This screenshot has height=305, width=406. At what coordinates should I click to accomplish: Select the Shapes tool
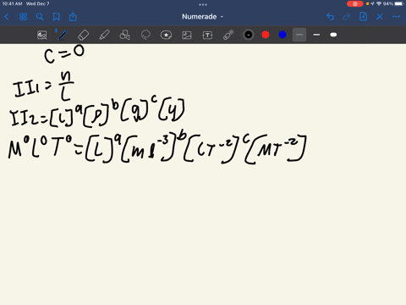pyautogui.click(x=124, y=35)
